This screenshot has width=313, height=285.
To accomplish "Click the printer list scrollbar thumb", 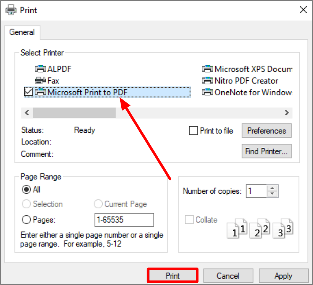I will pos(74,113).
